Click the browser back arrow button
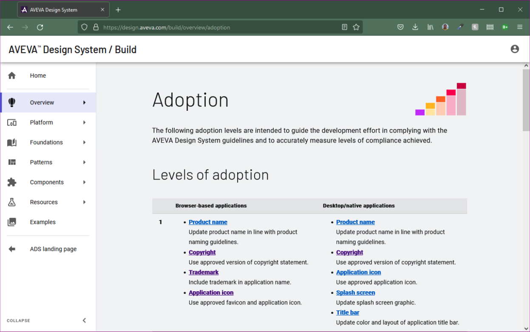The width and height of the screenshot is (530, 332). point(10,27)
